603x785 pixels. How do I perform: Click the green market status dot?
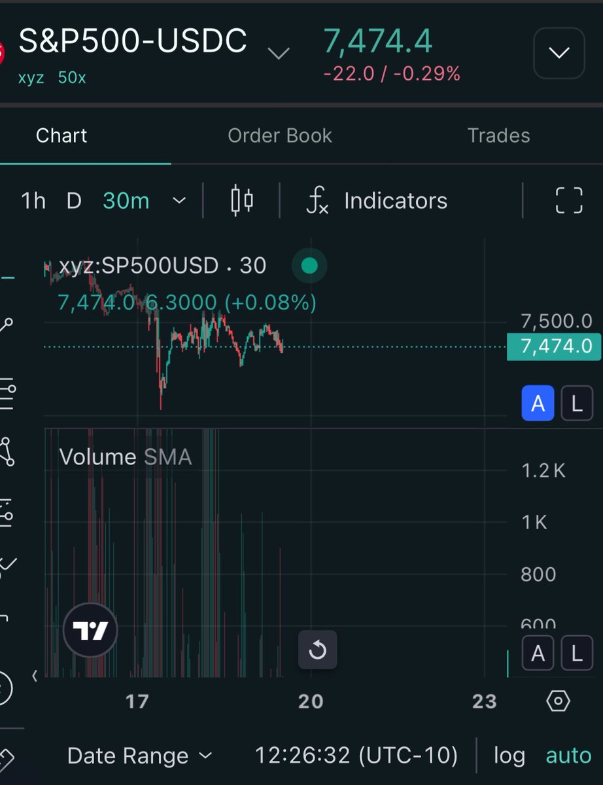[309, 266]
